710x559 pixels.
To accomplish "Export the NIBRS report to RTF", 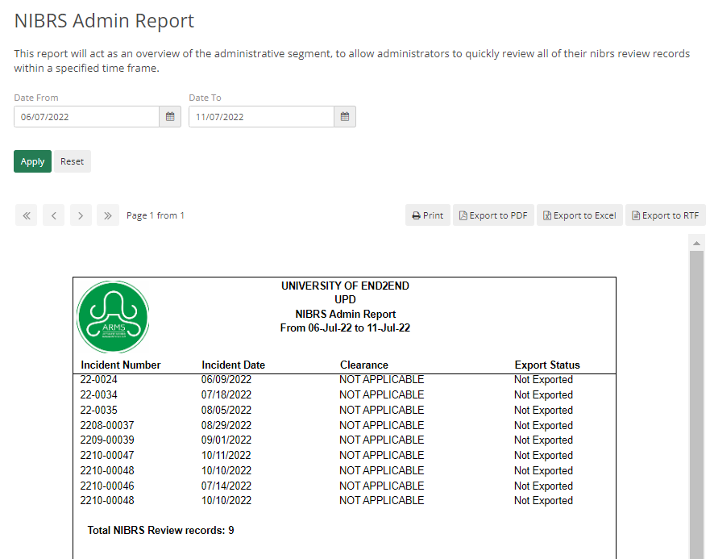I will (x=666, y=215).
